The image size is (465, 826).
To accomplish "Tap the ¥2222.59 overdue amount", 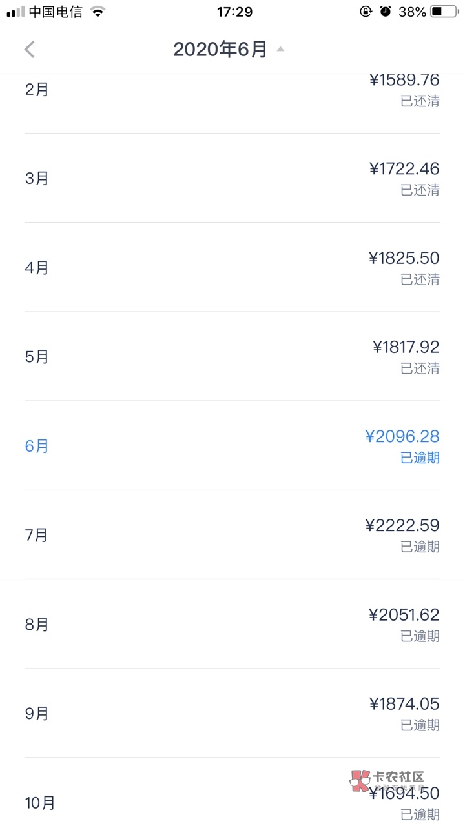I will coord(402,526).
